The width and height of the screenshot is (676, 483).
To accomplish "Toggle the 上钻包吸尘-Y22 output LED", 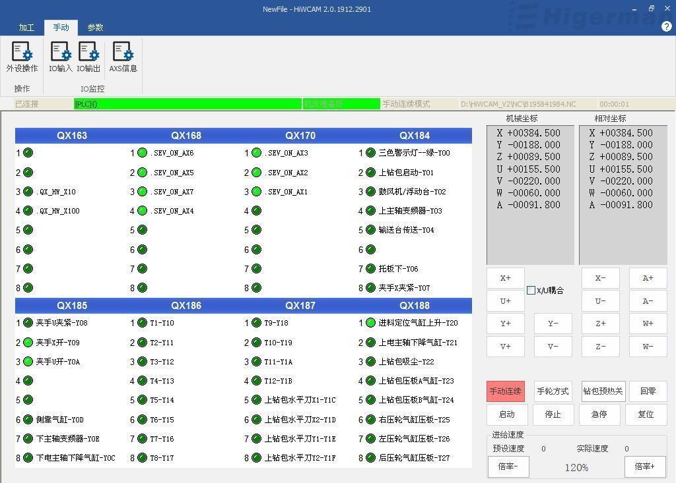I will coord(370,362).
